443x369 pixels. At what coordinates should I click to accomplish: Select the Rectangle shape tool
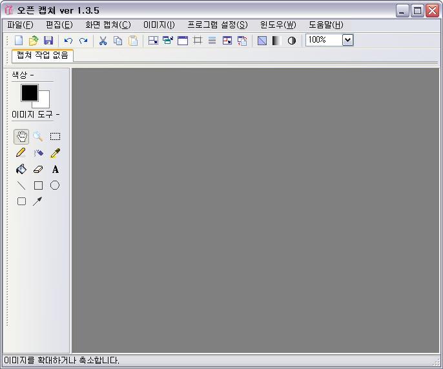pos(39,186)
